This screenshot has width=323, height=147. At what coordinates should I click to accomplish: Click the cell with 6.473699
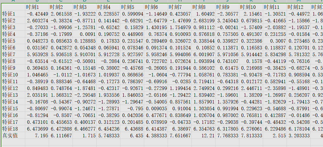[x=37, y=129]
